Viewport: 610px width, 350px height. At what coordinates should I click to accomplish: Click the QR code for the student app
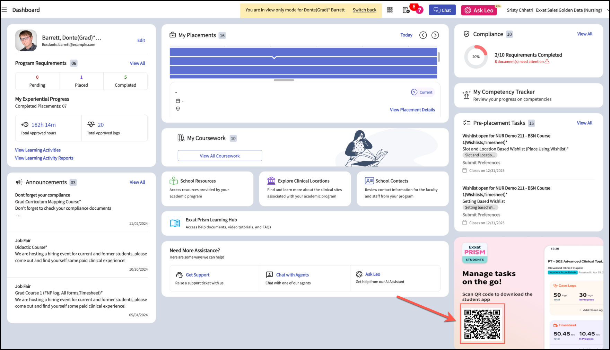point(482,323)
